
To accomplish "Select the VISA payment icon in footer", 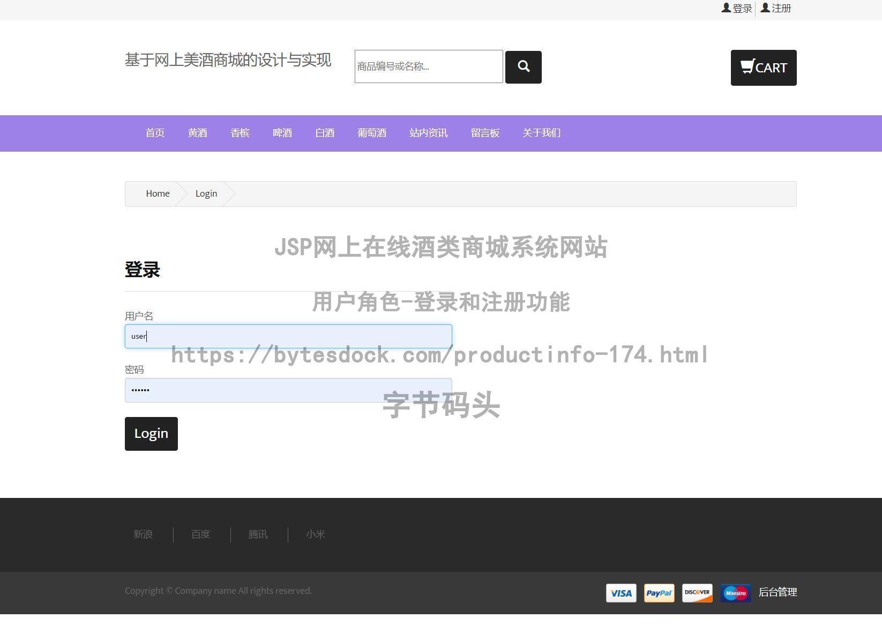I will click(x=621, y=593).
